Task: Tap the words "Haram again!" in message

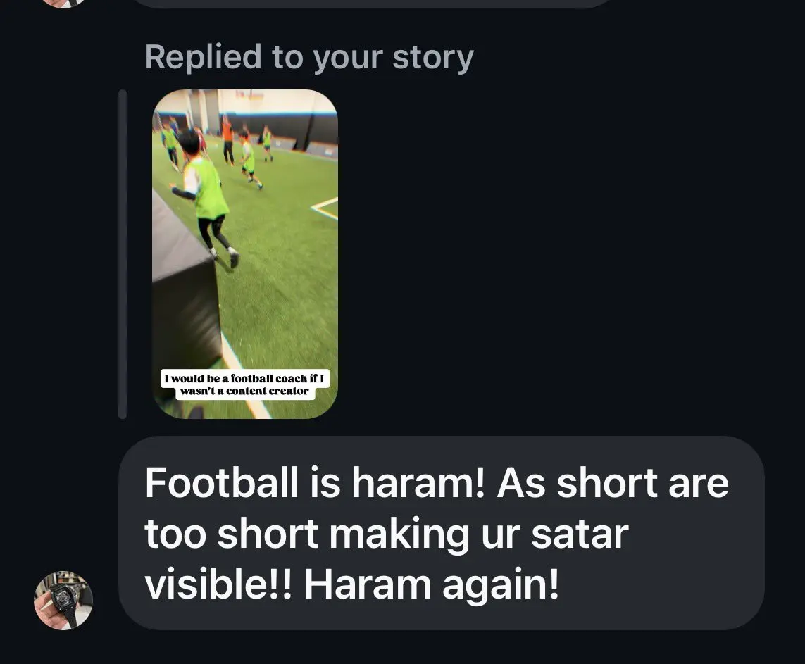Action: [431, 584]
